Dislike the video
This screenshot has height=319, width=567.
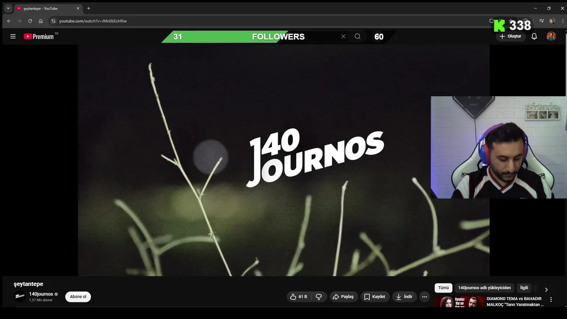(319, 297)
